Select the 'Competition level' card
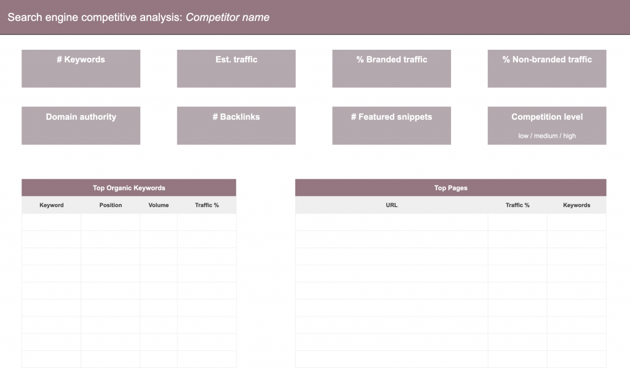The width and height of the screenshot is (630, 368). coord(547,120)
